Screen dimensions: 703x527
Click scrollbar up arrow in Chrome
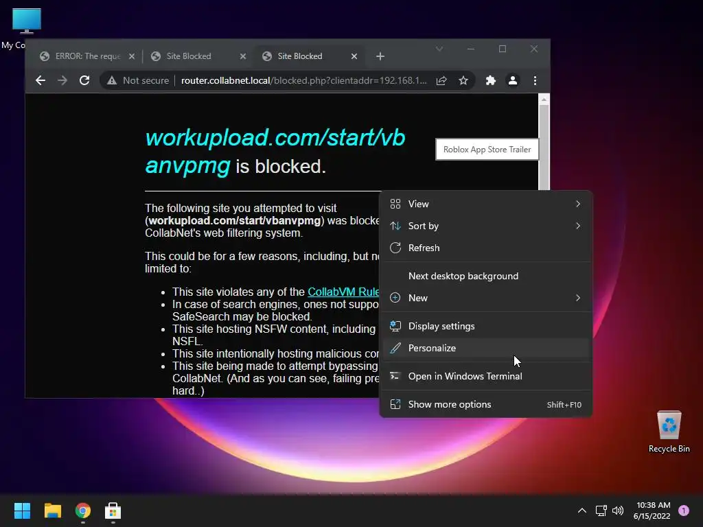(544, 99)
